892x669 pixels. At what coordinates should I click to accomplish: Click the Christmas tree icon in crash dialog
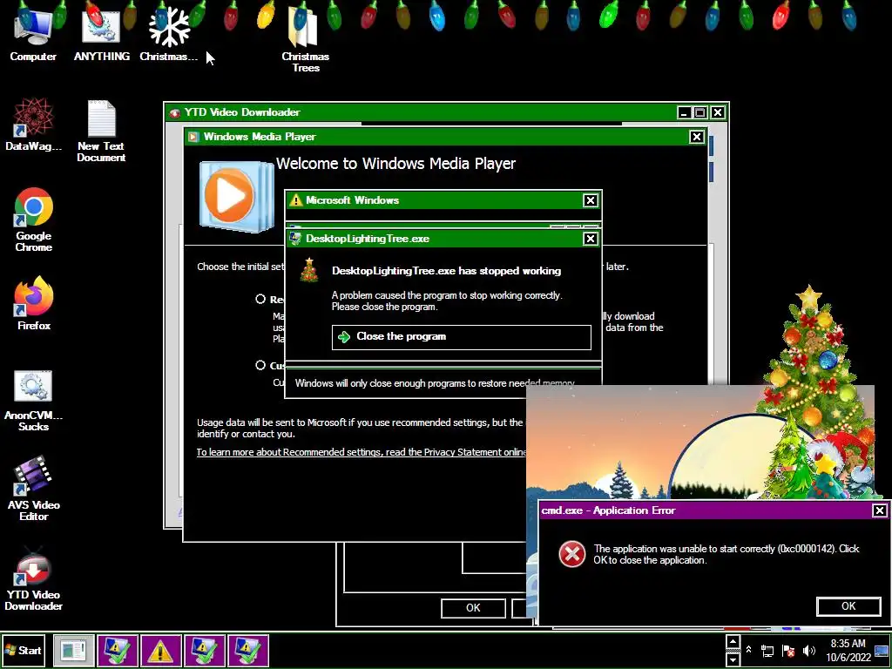[309, 271]
